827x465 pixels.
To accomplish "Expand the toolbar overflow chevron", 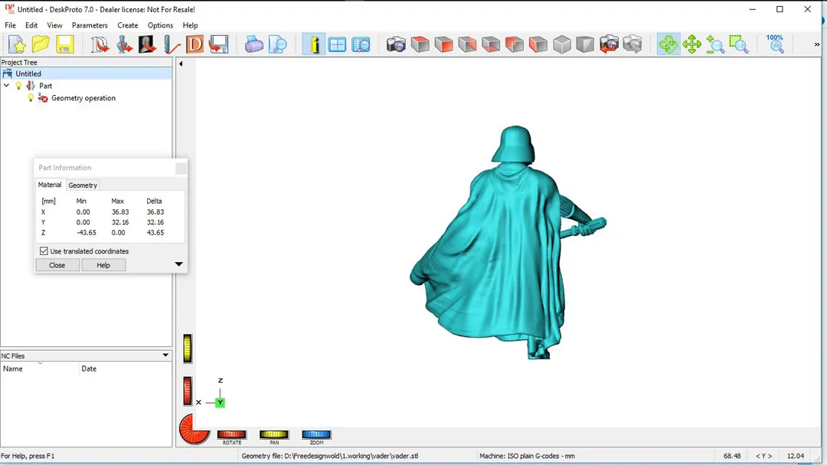I will click(x=817, y=45).
